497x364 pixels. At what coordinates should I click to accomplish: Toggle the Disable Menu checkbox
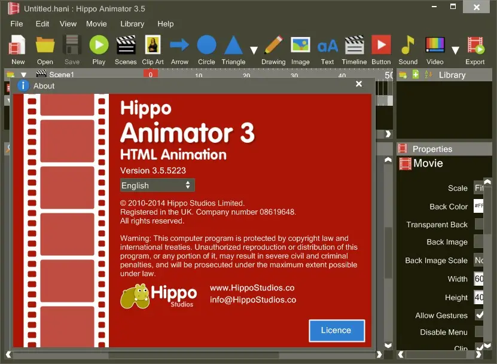[479, 332]
